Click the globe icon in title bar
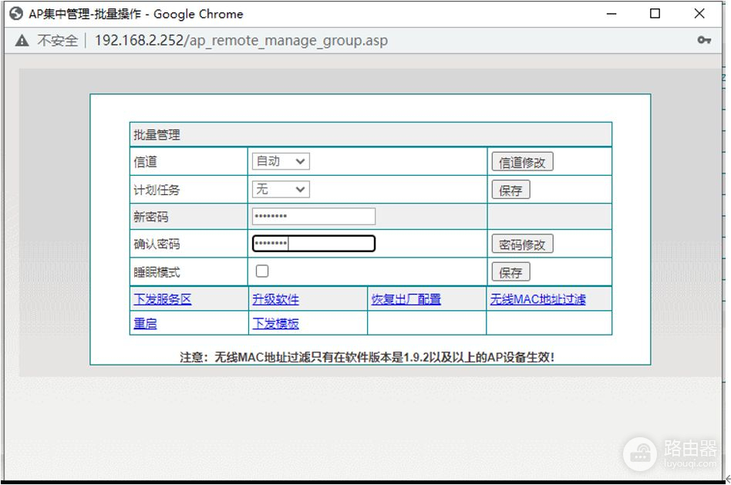Image resolution: width=731 pixels, height=485 pixels. (15, 14)
